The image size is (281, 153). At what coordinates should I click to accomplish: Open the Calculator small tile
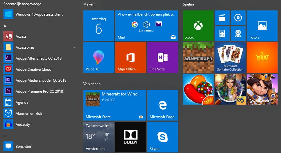point(222,34)
